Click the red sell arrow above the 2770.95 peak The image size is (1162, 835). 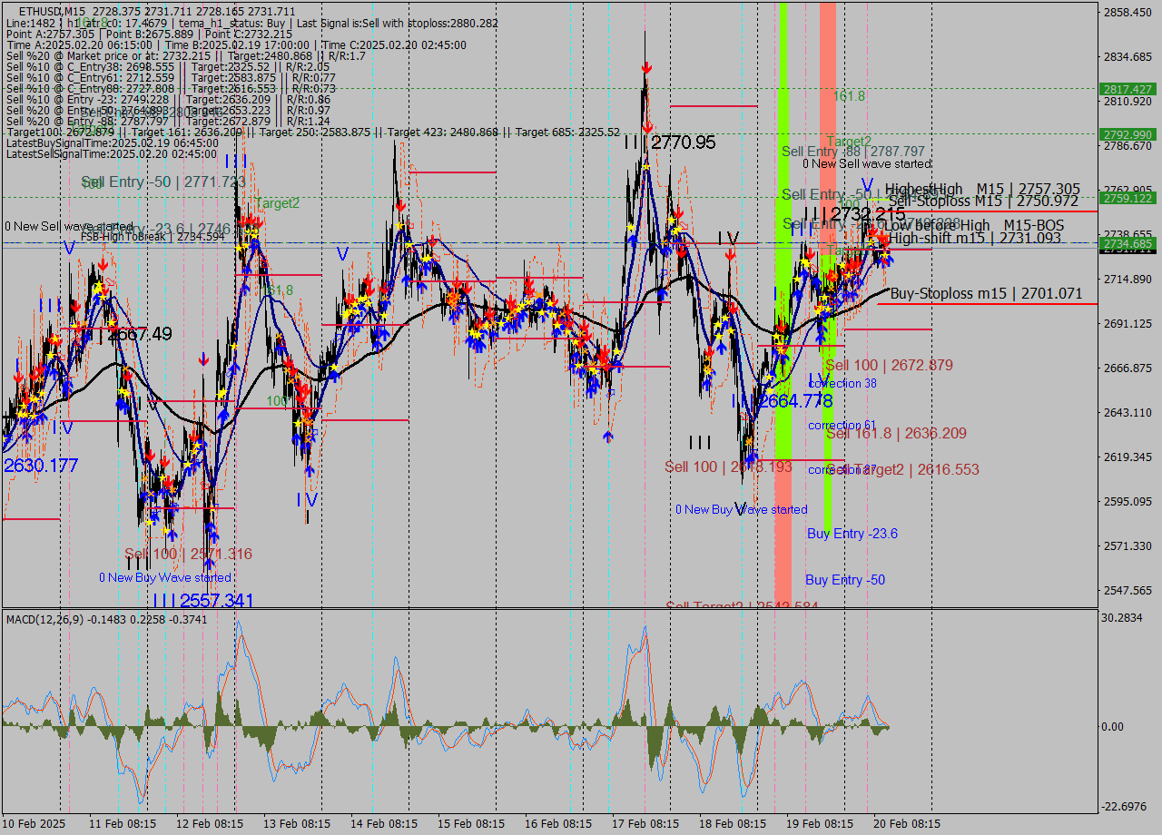pyautogui.click(x=646, y=67)
